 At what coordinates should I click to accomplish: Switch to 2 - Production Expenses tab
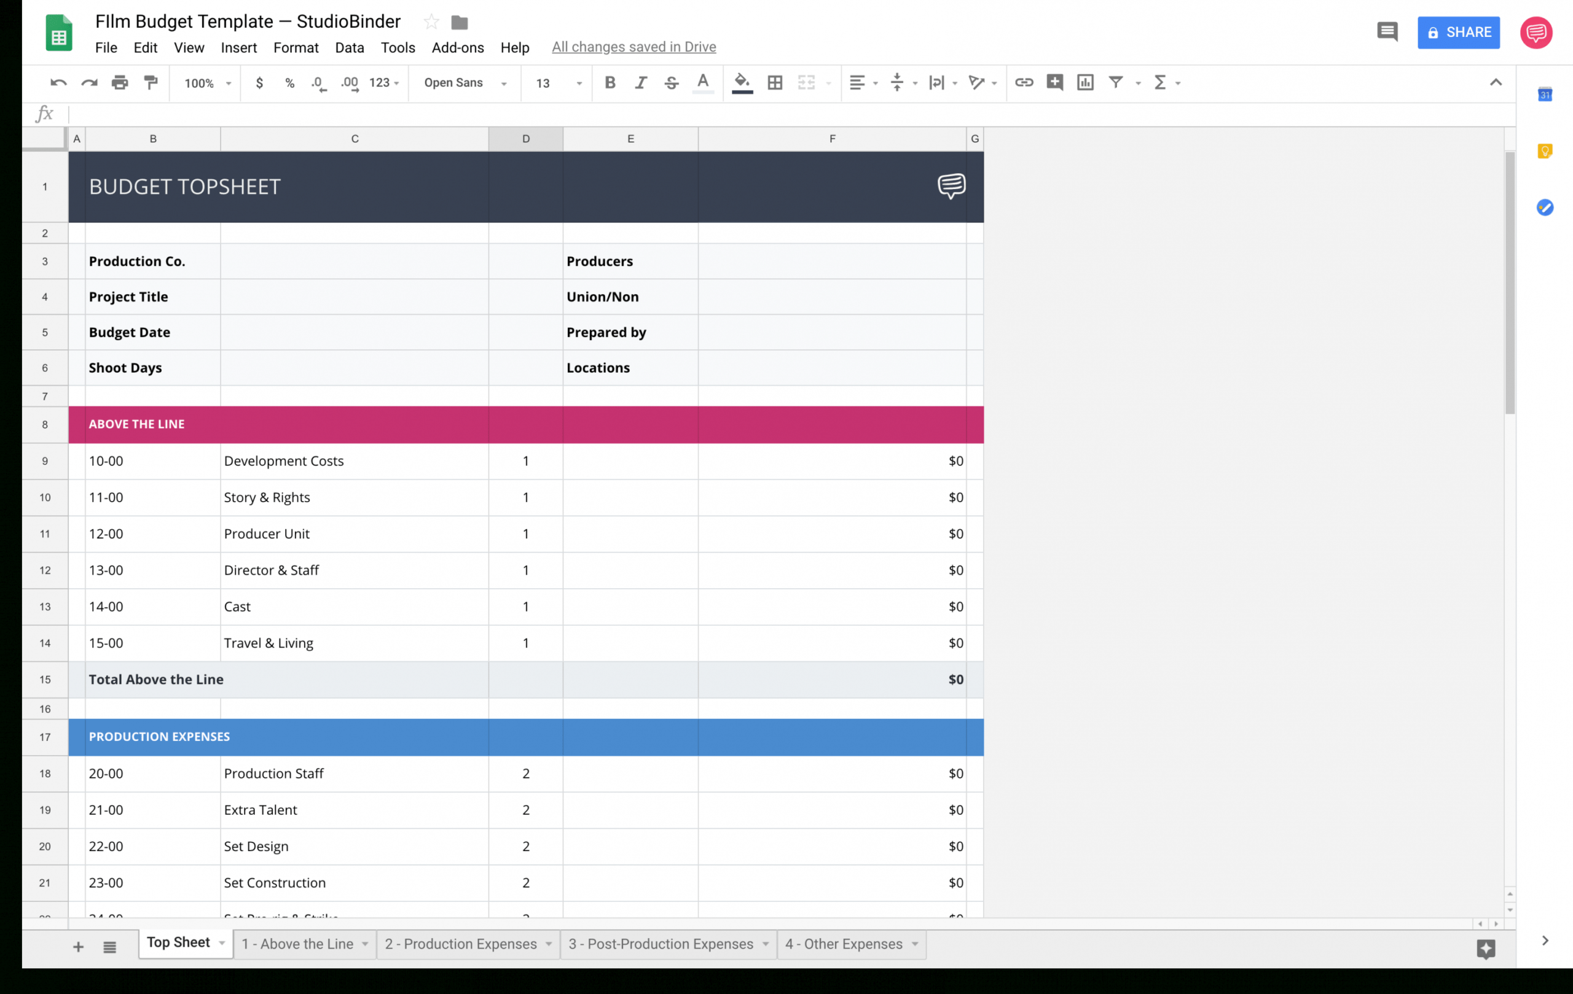pos(461,944)
